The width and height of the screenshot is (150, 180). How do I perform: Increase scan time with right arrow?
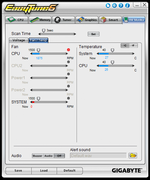click(75, 34)
